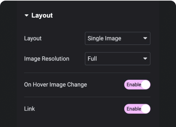176x127 pixels.
Task: Click Enable text on hover image toggle
Action: pyautogui.click(x=134, y=84)
